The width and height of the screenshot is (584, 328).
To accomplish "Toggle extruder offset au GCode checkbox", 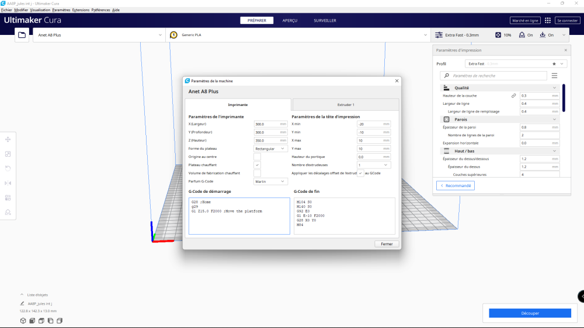I will click(x=360, y=173).
